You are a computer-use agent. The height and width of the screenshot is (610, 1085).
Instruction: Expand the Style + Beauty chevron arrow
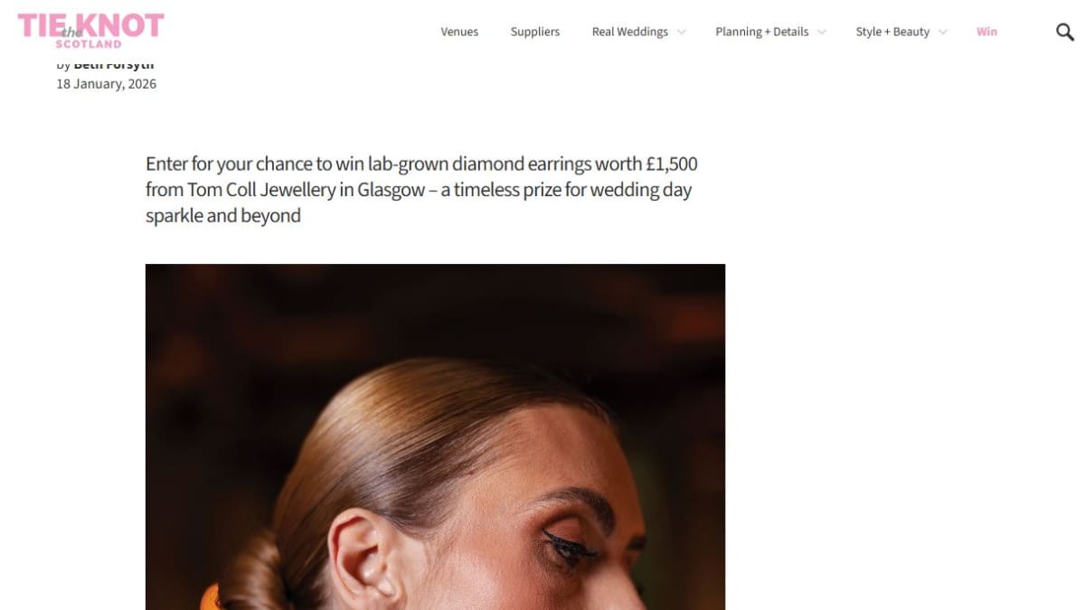943,32
